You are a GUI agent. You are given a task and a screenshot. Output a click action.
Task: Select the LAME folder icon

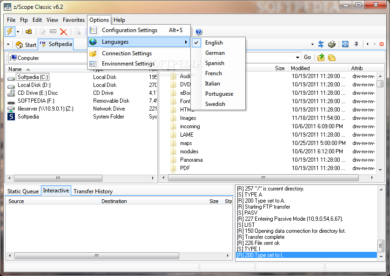tap(173, 135)
